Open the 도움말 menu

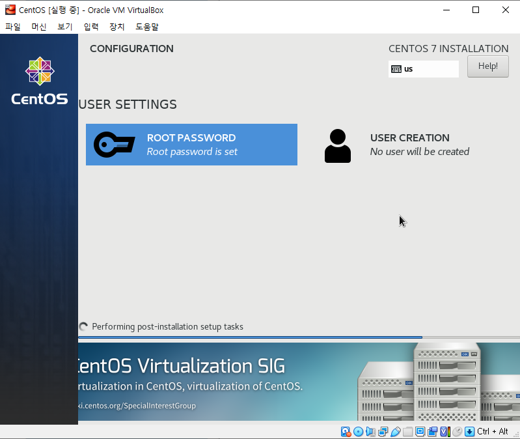(147, 27)
